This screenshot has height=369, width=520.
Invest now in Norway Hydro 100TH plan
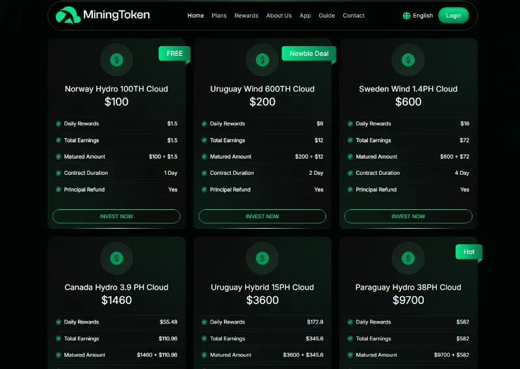click(116, 216)
